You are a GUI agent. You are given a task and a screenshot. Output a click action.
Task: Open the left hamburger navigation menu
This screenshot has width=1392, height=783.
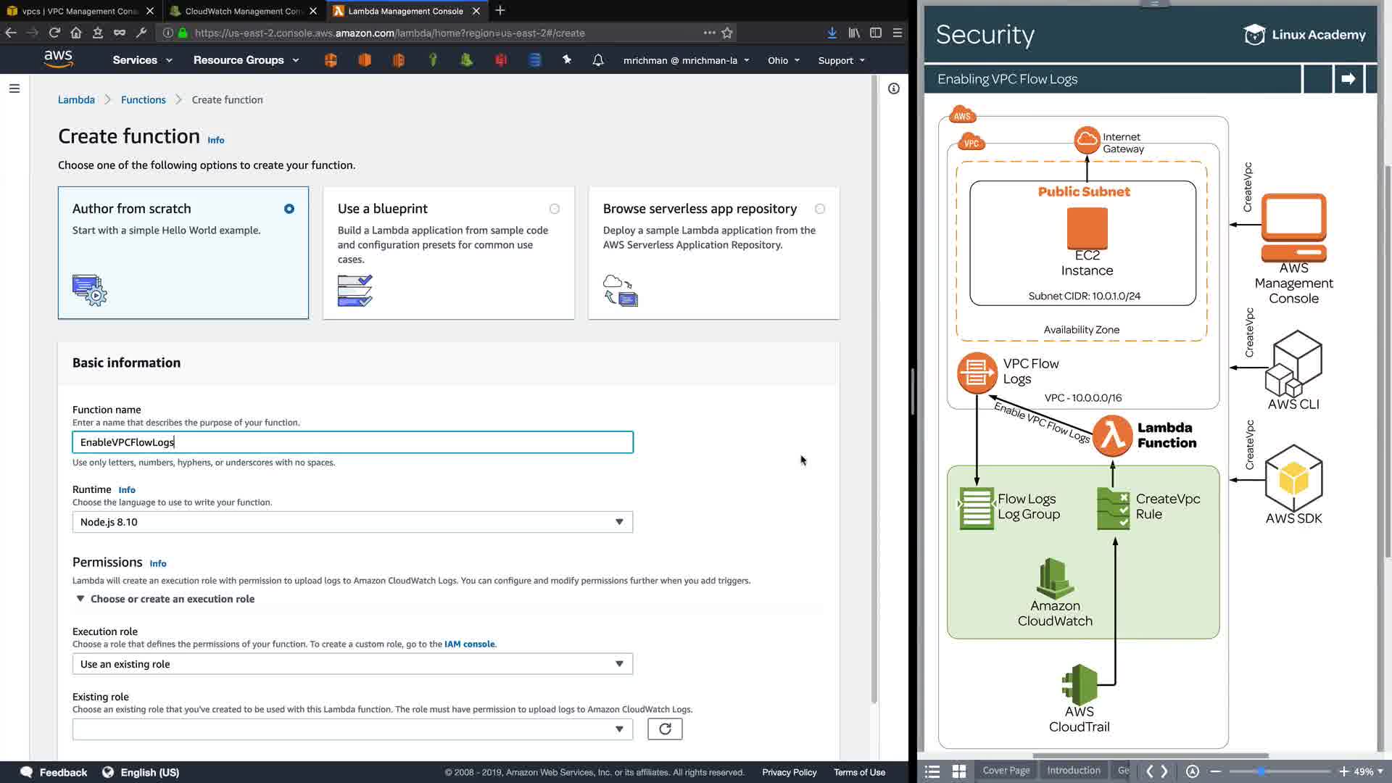tap(14, 88)
